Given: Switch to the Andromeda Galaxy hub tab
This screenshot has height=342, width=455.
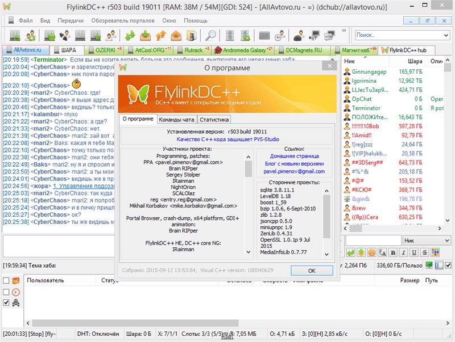Looking at the screenshot, I should (243, 50).
